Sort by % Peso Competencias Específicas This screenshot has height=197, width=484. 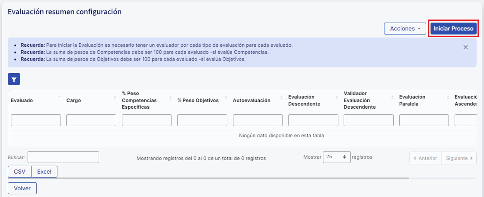[x=139, y=100]
